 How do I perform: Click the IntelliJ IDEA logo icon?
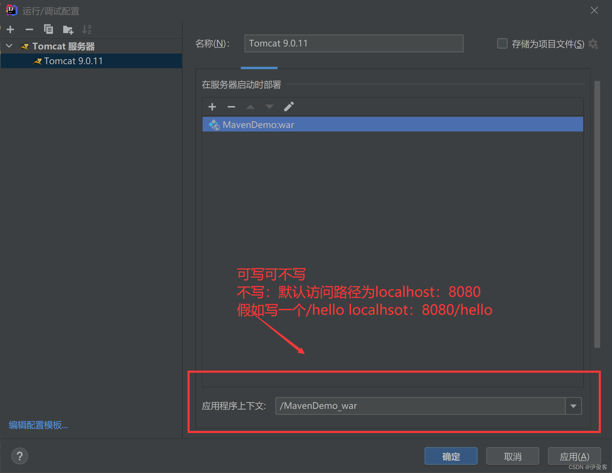(12, 11)
